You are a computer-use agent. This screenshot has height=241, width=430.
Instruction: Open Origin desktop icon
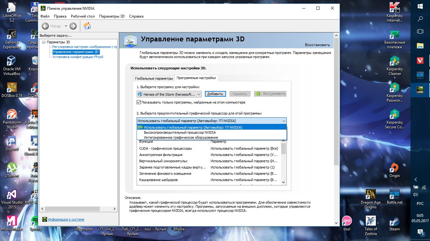(x=394, y=170)
